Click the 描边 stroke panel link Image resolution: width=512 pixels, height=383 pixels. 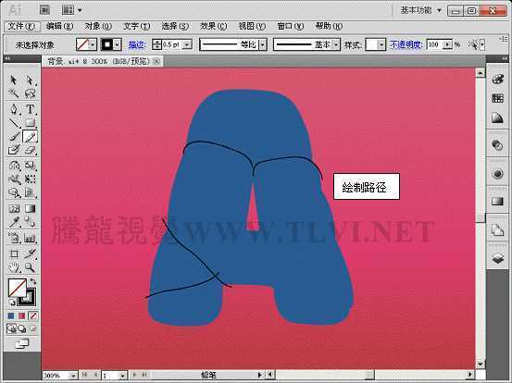(x=137, y=44)
